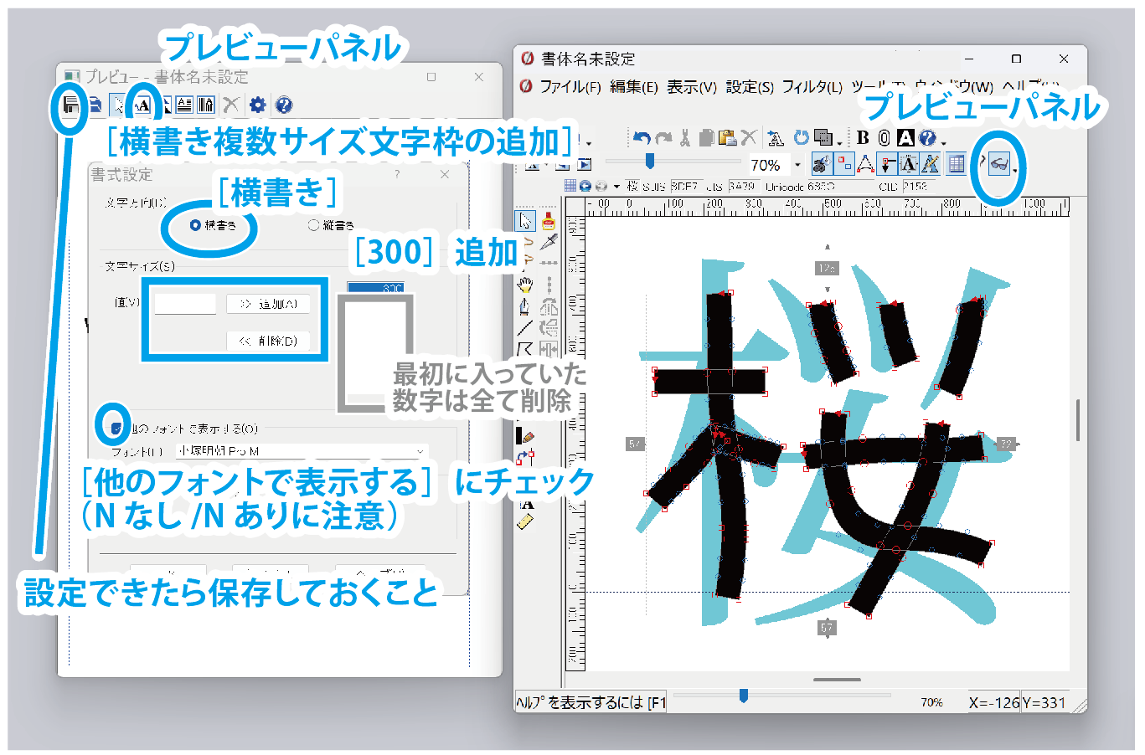Open the フィルタ(L) menu

(x=812, y=87)
